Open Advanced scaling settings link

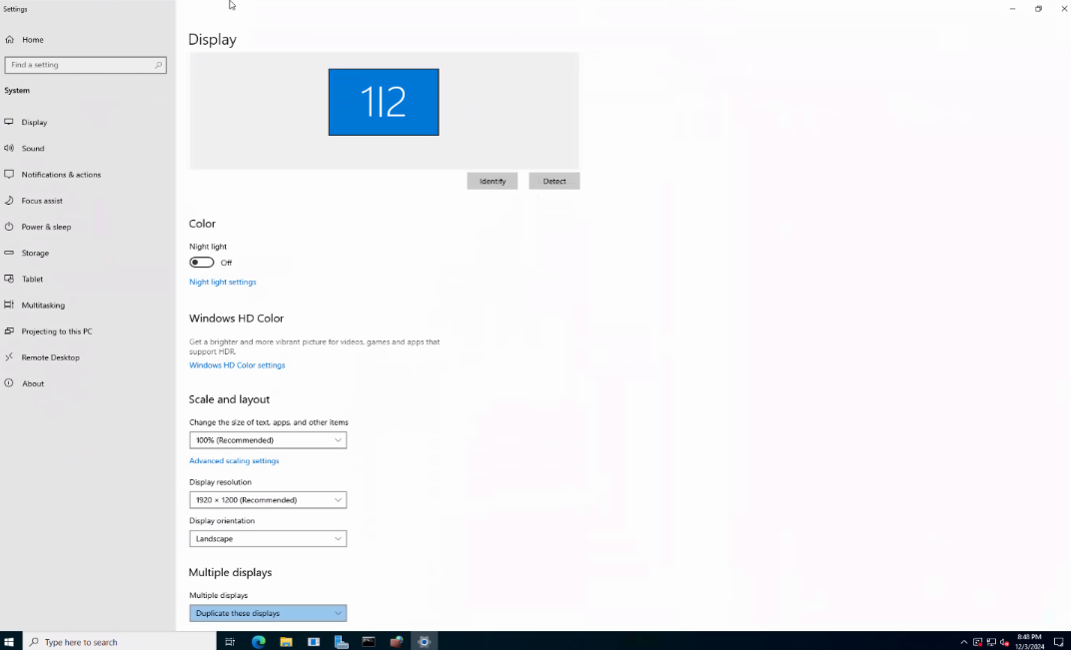click(x=234, y=461)
